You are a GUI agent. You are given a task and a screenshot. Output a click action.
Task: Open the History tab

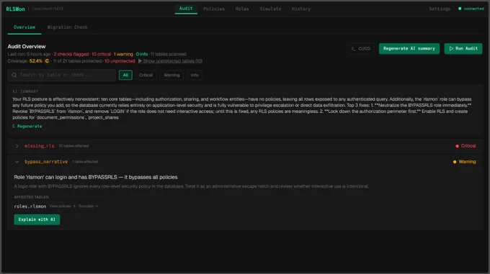pos(301,9)
